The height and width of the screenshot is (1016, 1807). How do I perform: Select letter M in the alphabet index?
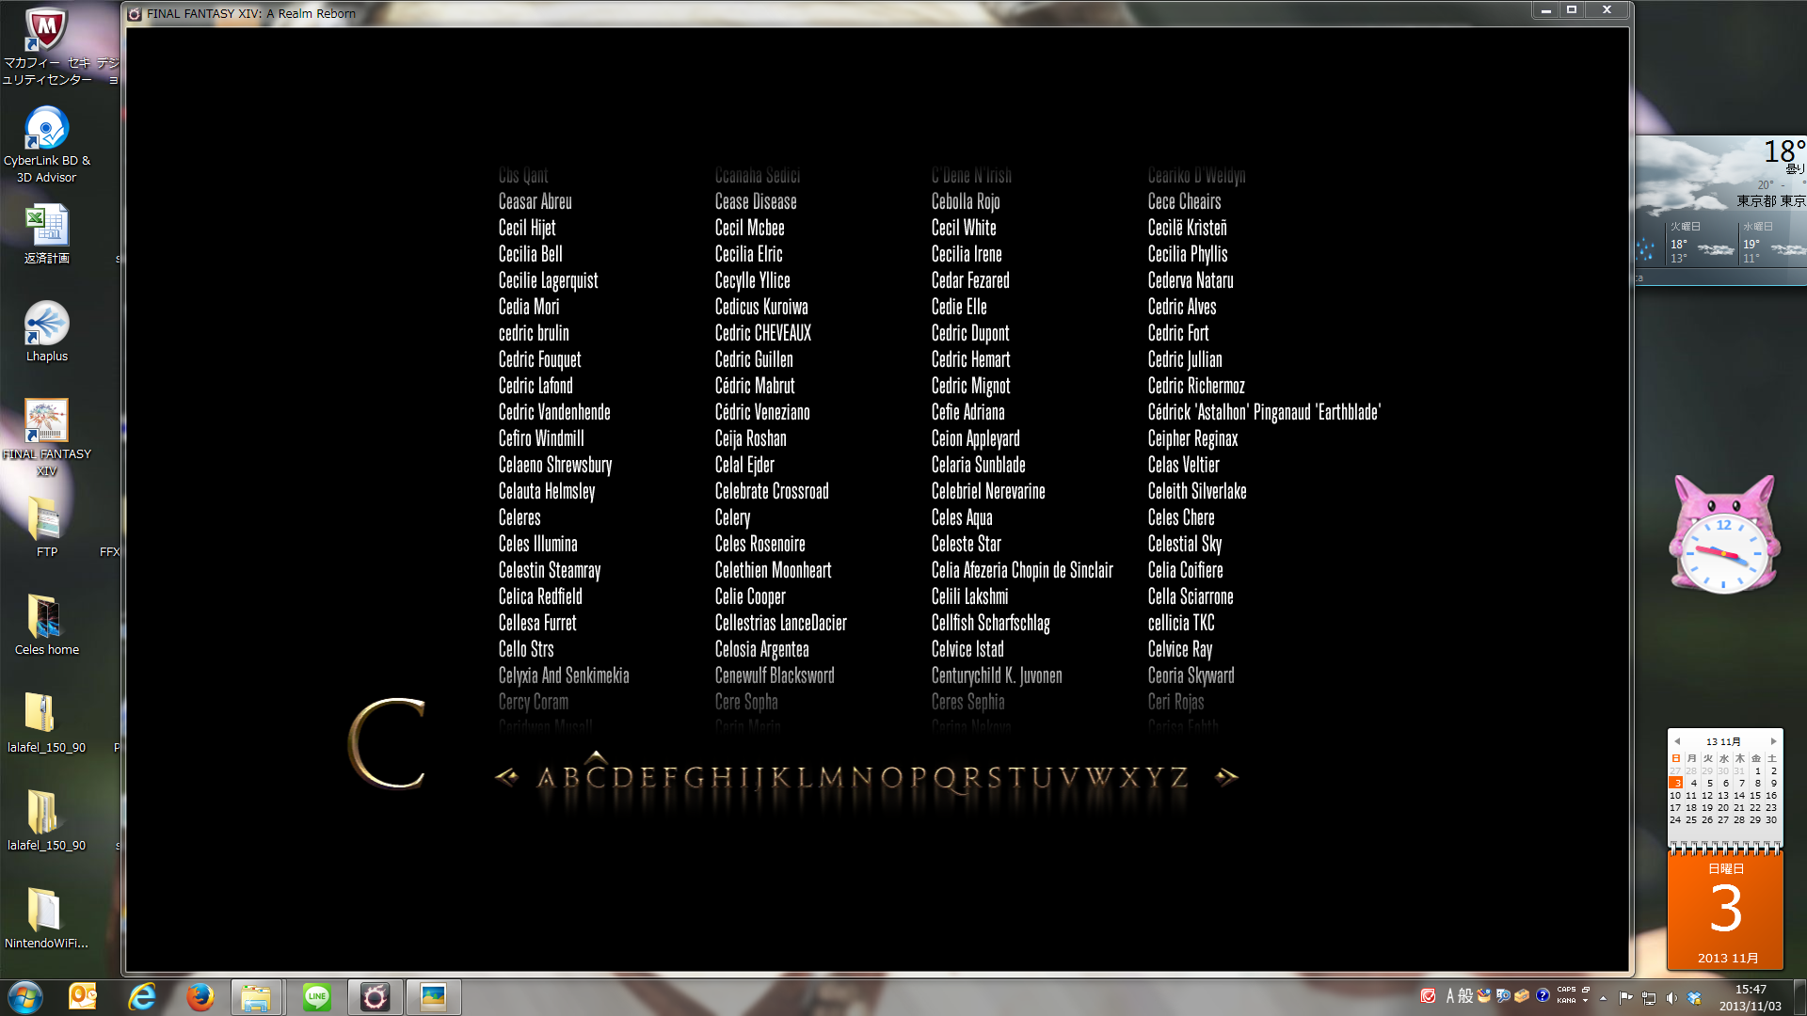[831, 778]
